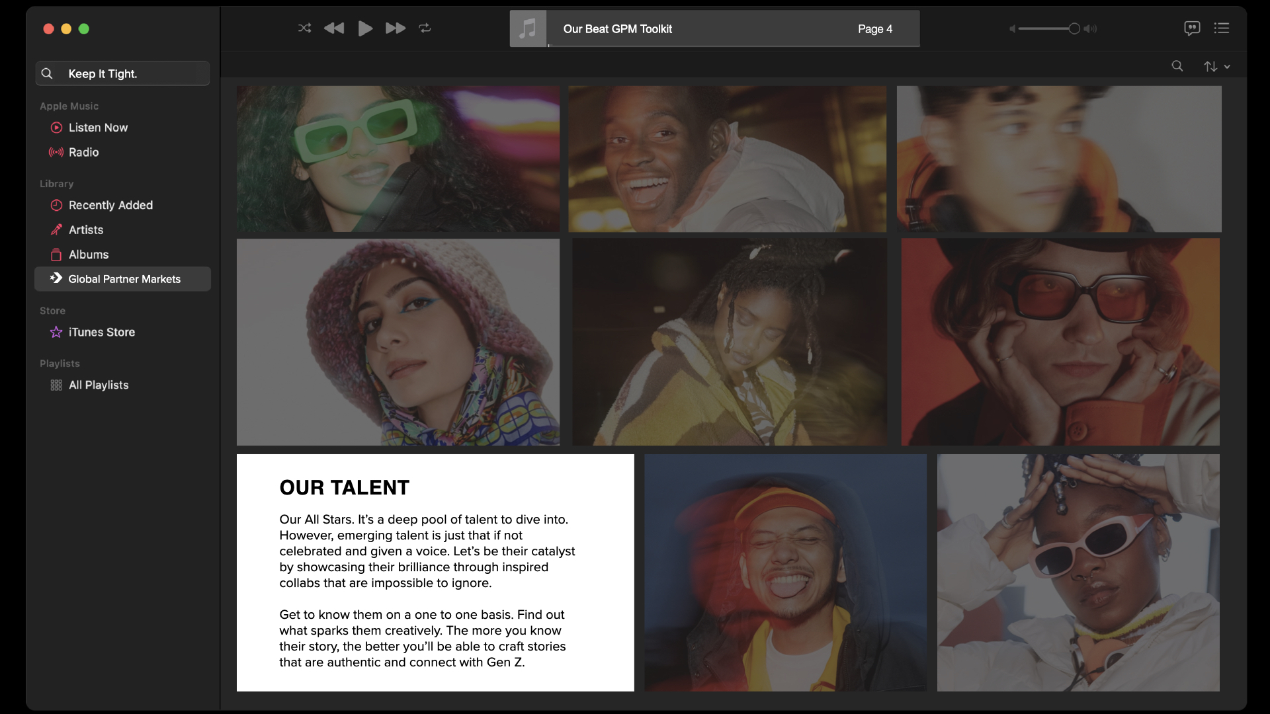Open Recently Added library section
Viewport: 1270px width, 714px height.
coord(110,206)
